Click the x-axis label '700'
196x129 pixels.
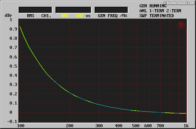(x=160, y=126)
